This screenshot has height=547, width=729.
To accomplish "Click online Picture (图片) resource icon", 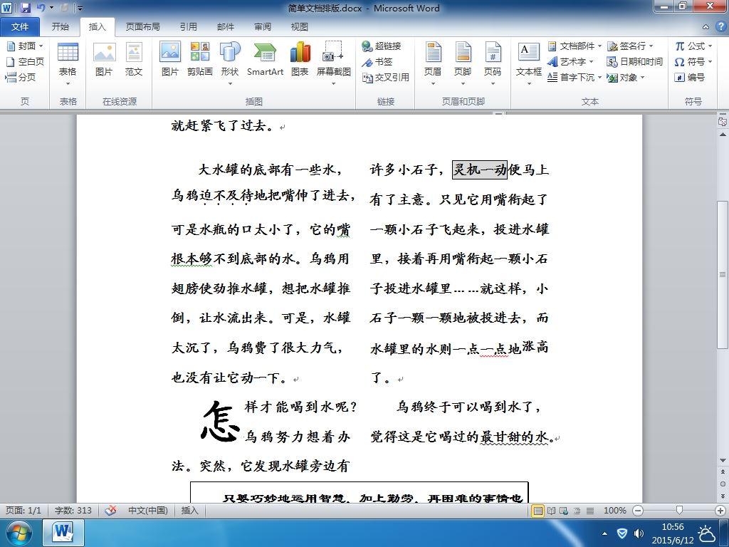I will coord(104,60).
